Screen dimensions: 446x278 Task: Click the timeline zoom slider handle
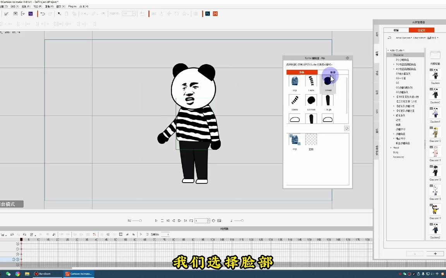(141, 220)
